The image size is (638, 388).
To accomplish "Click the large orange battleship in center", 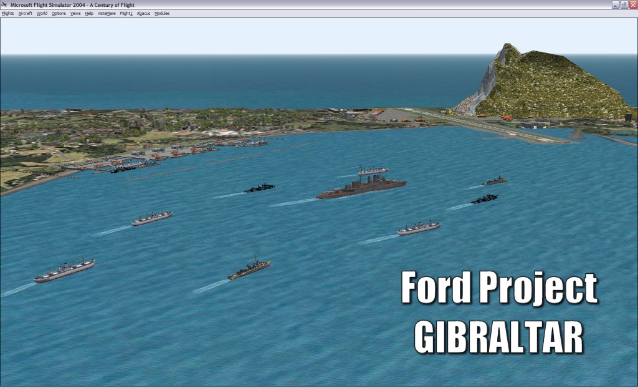I will click(361, 188).
